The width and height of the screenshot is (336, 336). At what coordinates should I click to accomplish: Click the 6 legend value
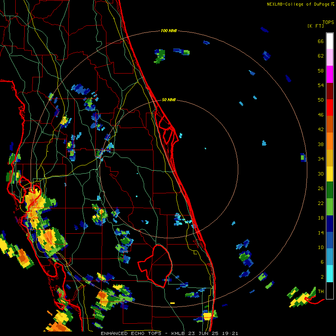(322, 262)
